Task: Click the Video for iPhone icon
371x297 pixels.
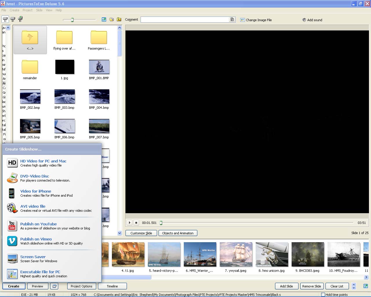Action: (12, 193)
